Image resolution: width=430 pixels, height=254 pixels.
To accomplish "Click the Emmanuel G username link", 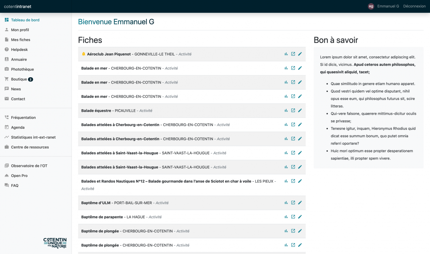I will (x=388, y=6).
